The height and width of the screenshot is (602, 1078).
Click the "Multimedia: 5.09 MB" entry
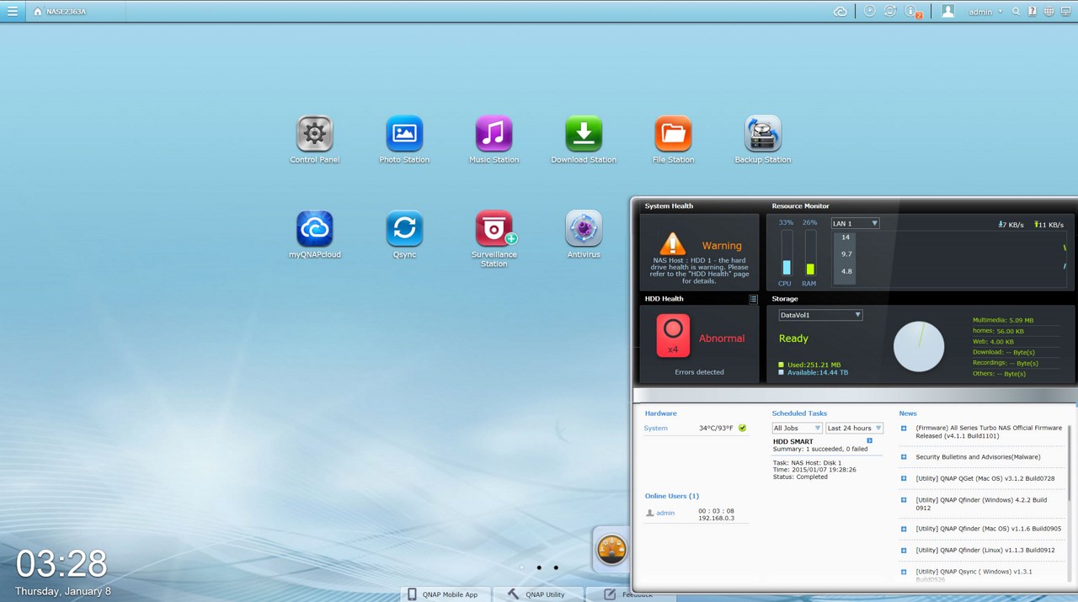click(x=1003, y=321)
